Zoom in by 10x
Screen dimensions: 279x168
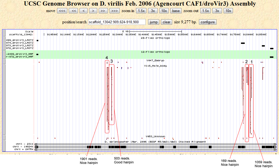(164, 11)
